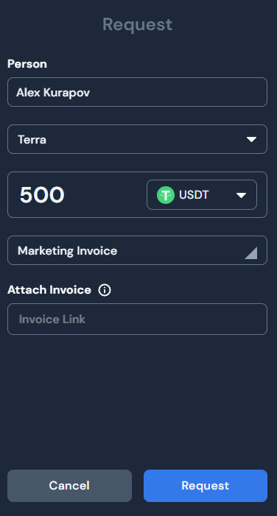Open the USDT token selector

202,195
